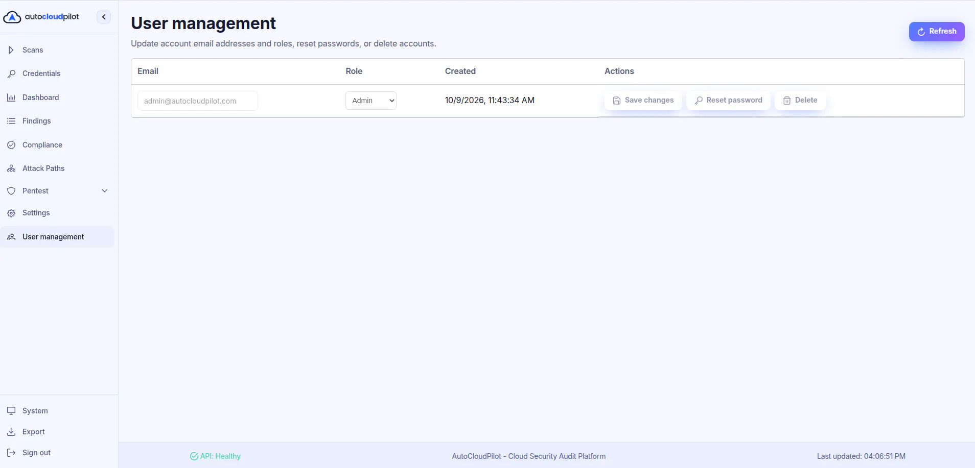This screenshot has height=468, width=975.
Task: Click the Created date 10/9/2026, 11:43:34 AM
Action: click(490, 101)
